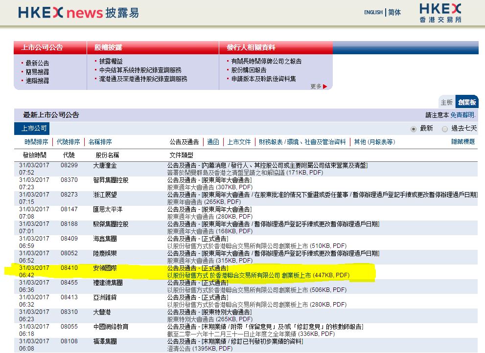Viewport: 485px width, 353px height.
Task: Switch language to 简体
Action: point(394,12)
